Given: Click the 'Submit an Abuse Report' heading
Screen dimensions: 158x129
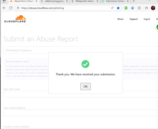Looking at the screenshot, I should click(x=41, y=39).
